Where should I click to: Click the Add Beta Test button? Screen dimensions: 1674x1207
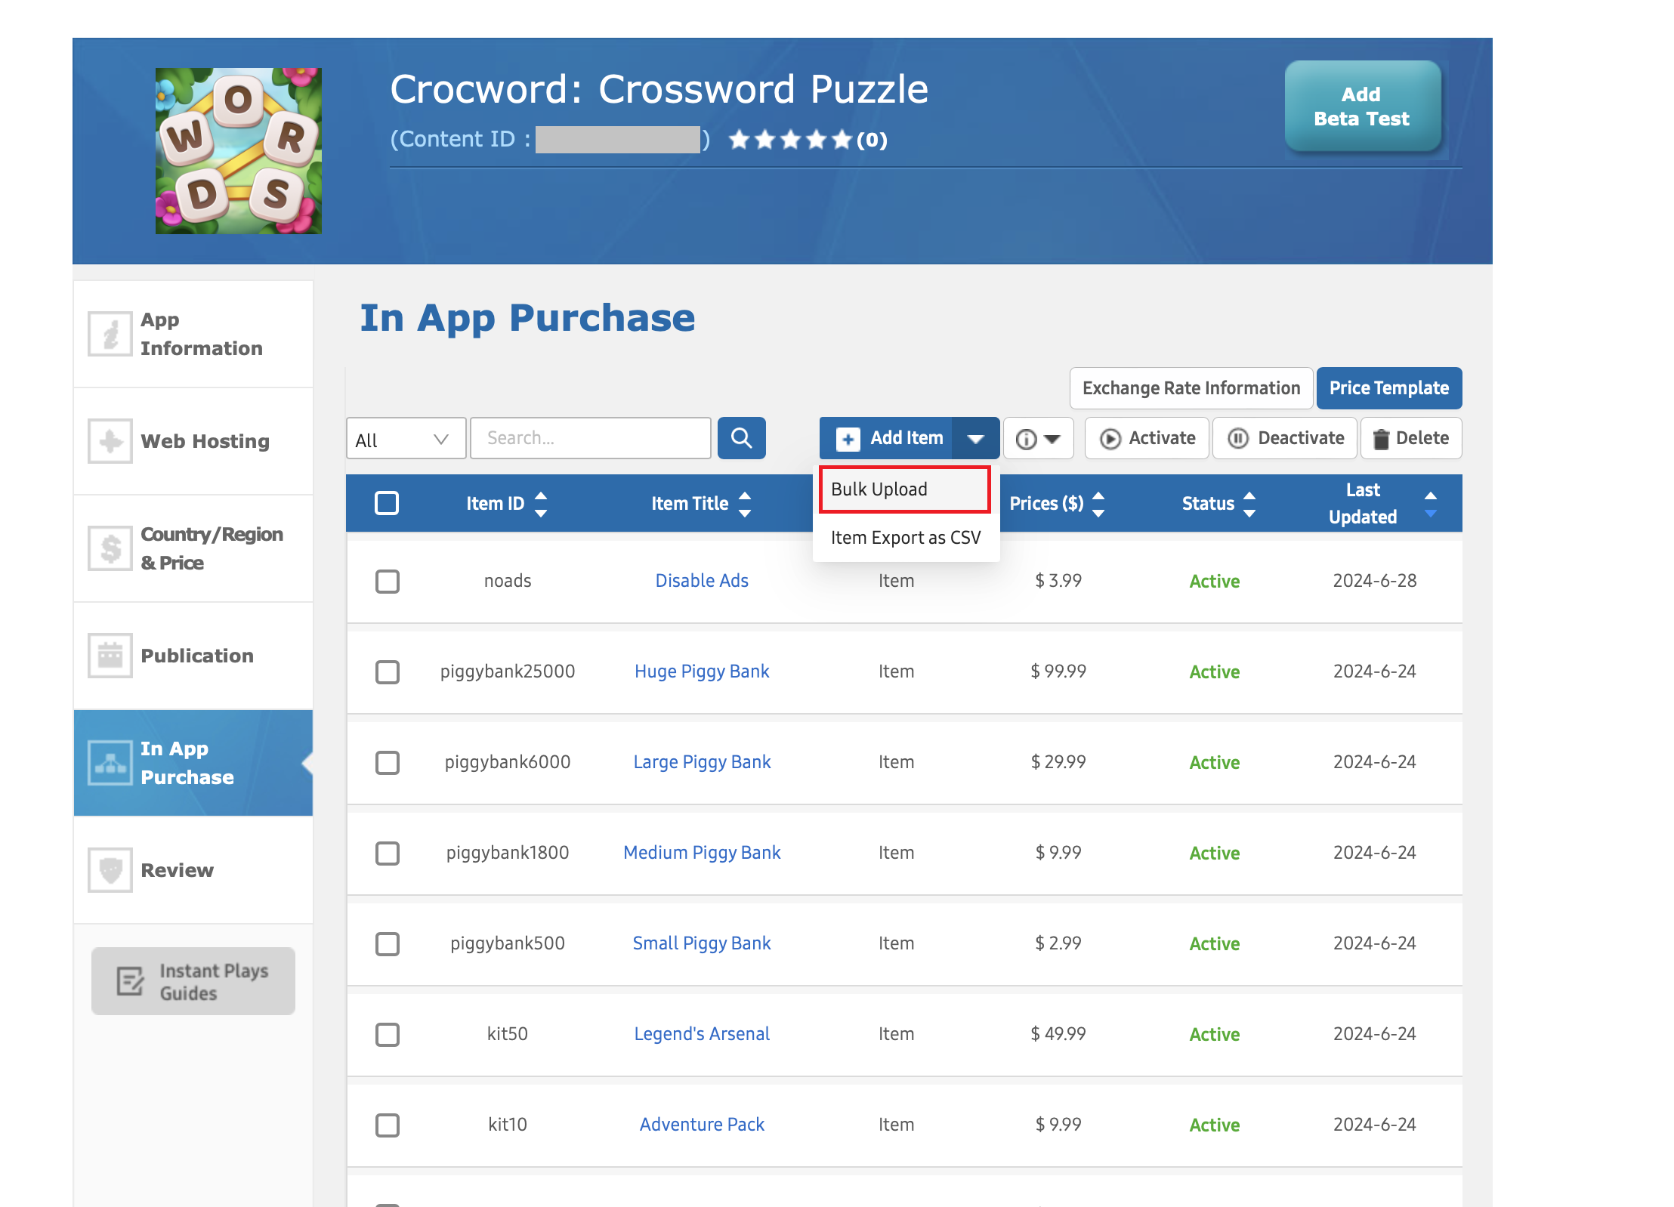1362,106
